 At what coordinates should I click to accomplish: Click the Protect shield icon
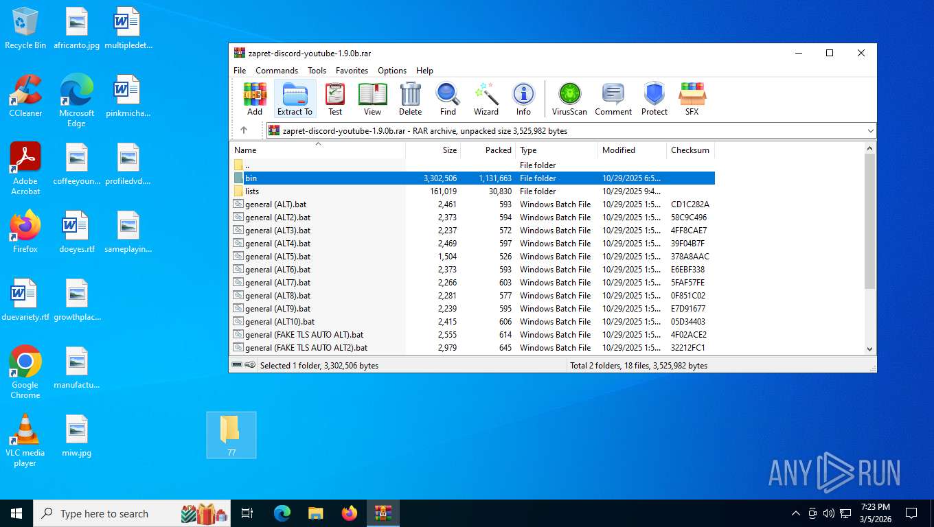tap(654, 99)
